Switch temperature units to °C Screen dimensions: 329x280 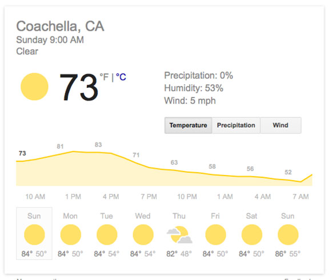click(x=121, y=77)
